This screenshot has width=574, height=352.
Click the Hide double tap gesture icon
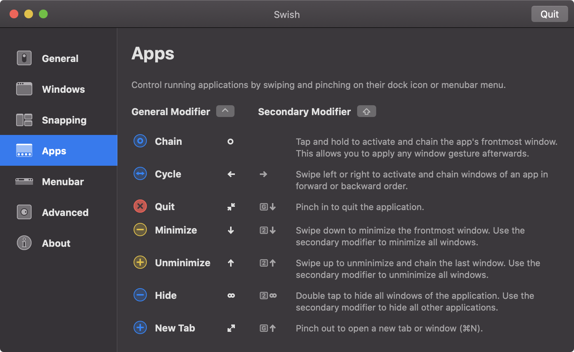(231, 296)
